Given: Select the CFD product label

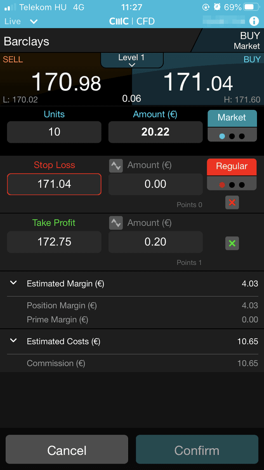Looking at the screenshot, I should click(146, 21).
